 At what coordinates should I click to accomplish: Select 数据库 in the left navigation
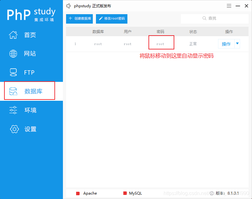pos(30,91)
